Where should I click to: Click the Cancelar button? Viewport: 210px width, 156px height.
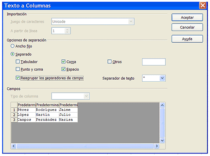187,27
